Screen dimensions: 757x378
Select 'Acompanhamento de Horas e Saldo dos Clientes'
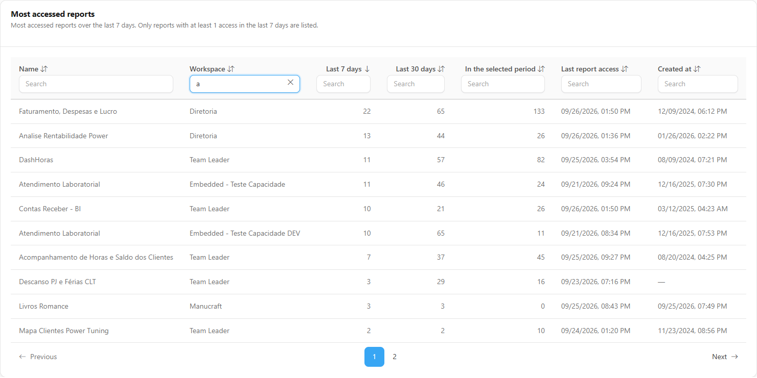96,257
